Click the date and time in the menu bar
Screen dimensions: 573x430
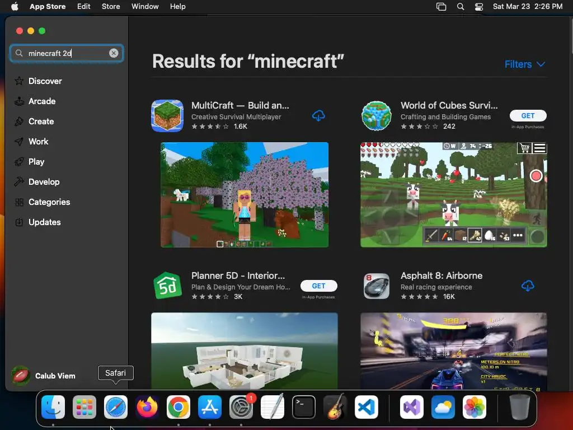(x=528, y=7)
